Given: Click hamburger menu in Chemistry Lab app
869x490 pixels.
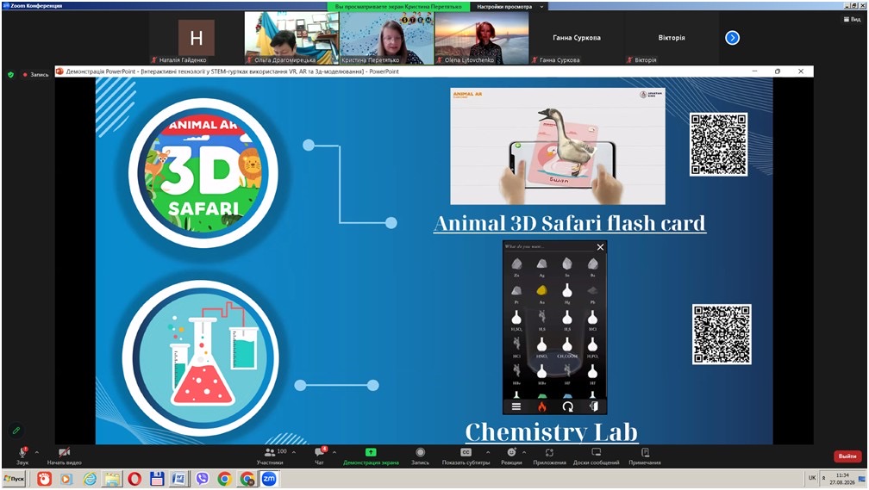Looking at the screenshot, I should coord(516,406).
